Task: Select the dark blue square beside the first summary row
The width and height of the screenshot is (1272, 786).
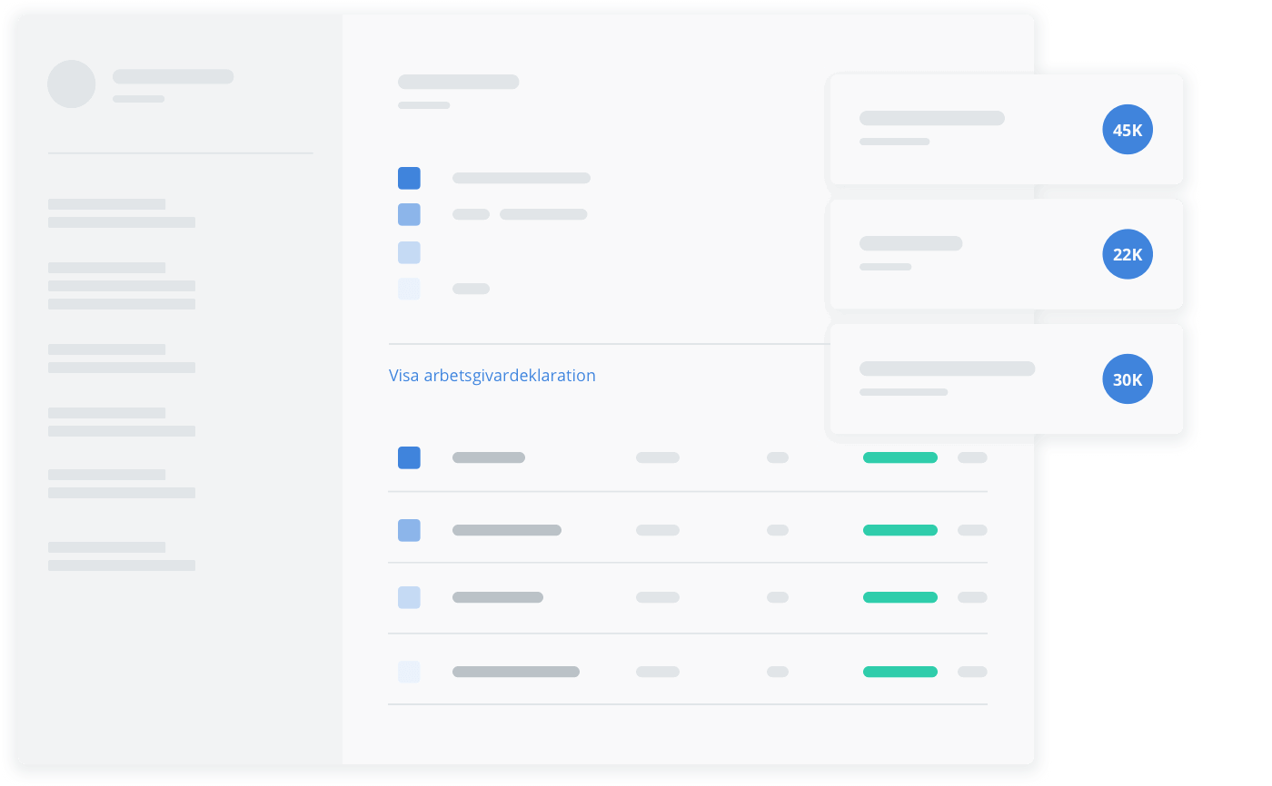Action: click(409, 178)
